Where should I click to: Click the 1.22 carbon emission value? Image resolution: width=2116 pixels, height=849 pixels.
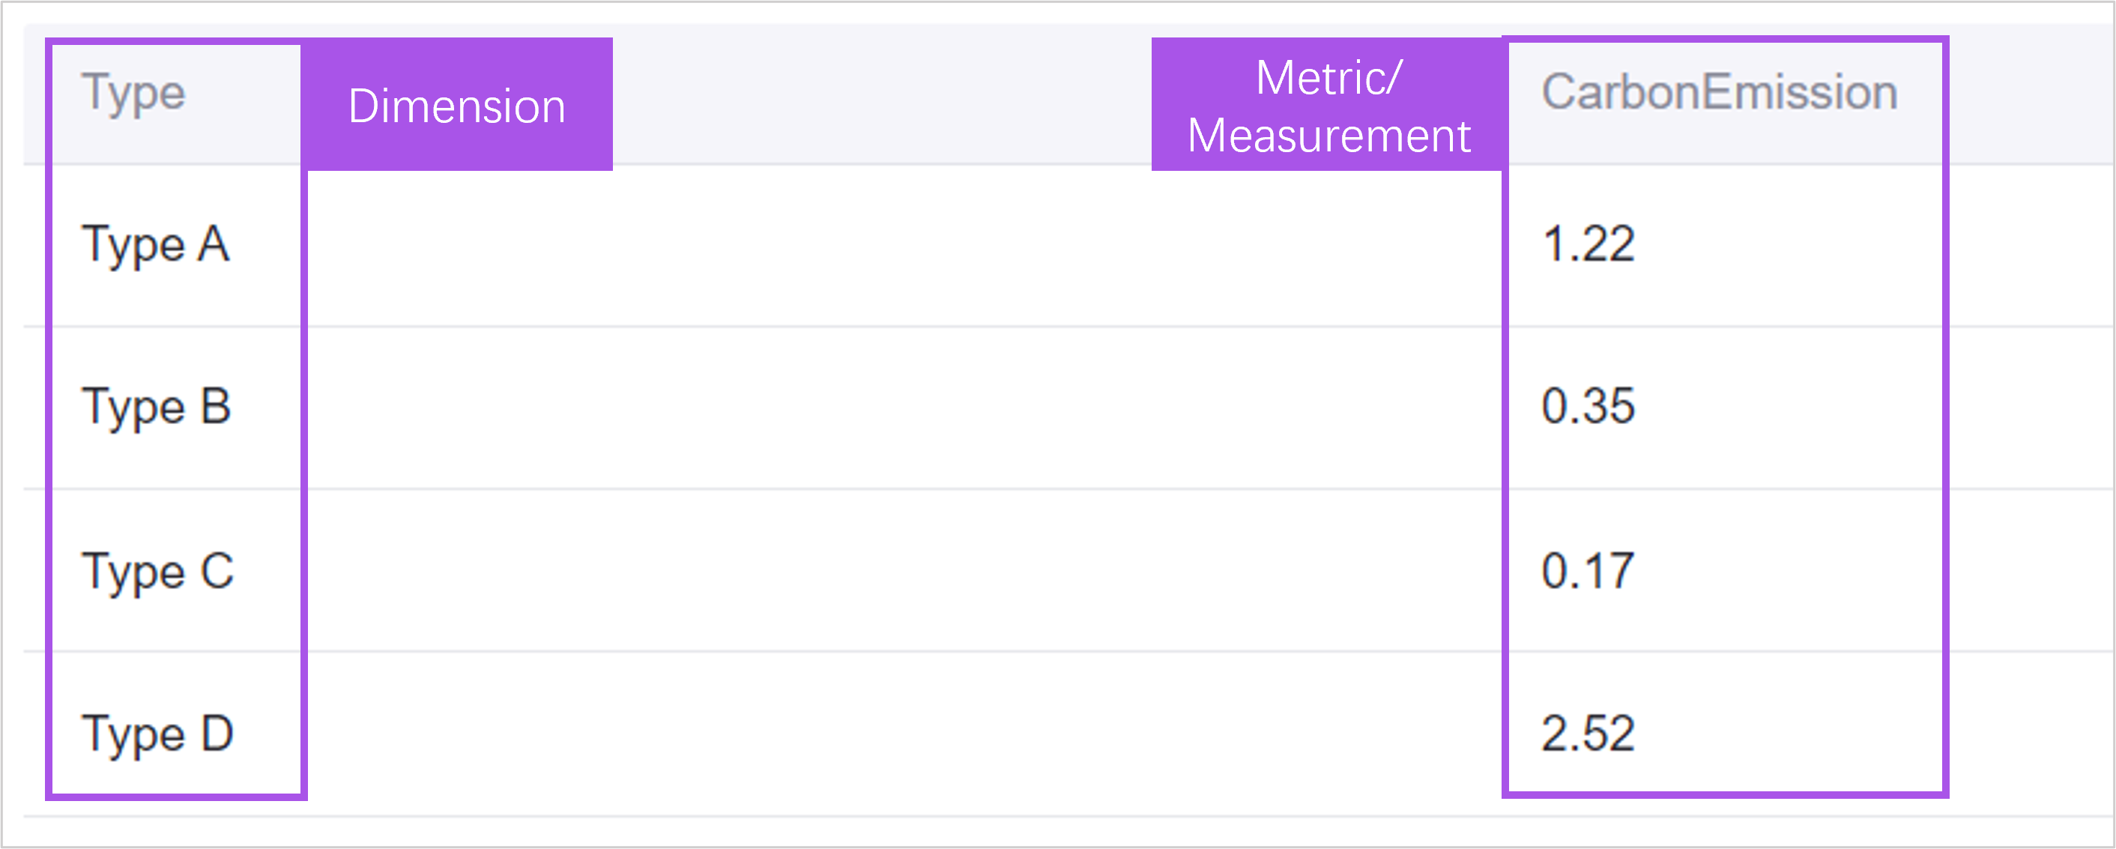[x=1588, y=245]
